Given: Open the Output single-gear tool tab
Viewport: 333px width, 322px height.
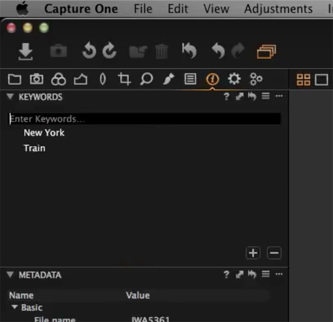Looking at the screenshot, I should pyautogui.click(x=234, y=79).
